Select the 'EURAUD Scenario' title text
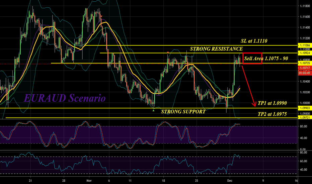 64,98
